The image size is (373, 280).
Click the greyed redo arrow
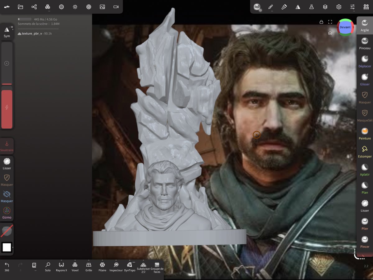point(21,266)
